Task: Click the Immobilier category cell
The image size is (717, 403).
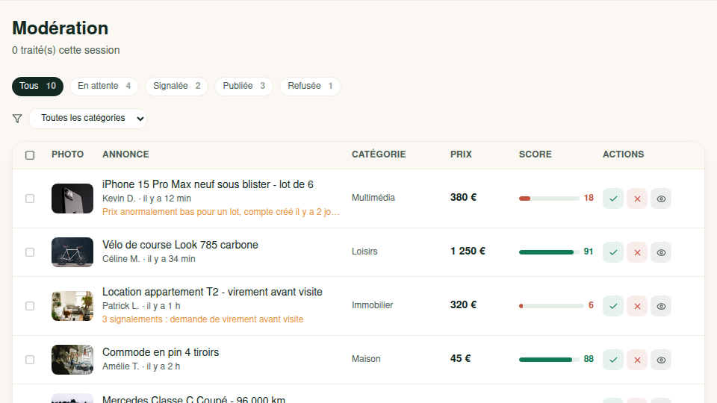Action: [x=372, y=305]
